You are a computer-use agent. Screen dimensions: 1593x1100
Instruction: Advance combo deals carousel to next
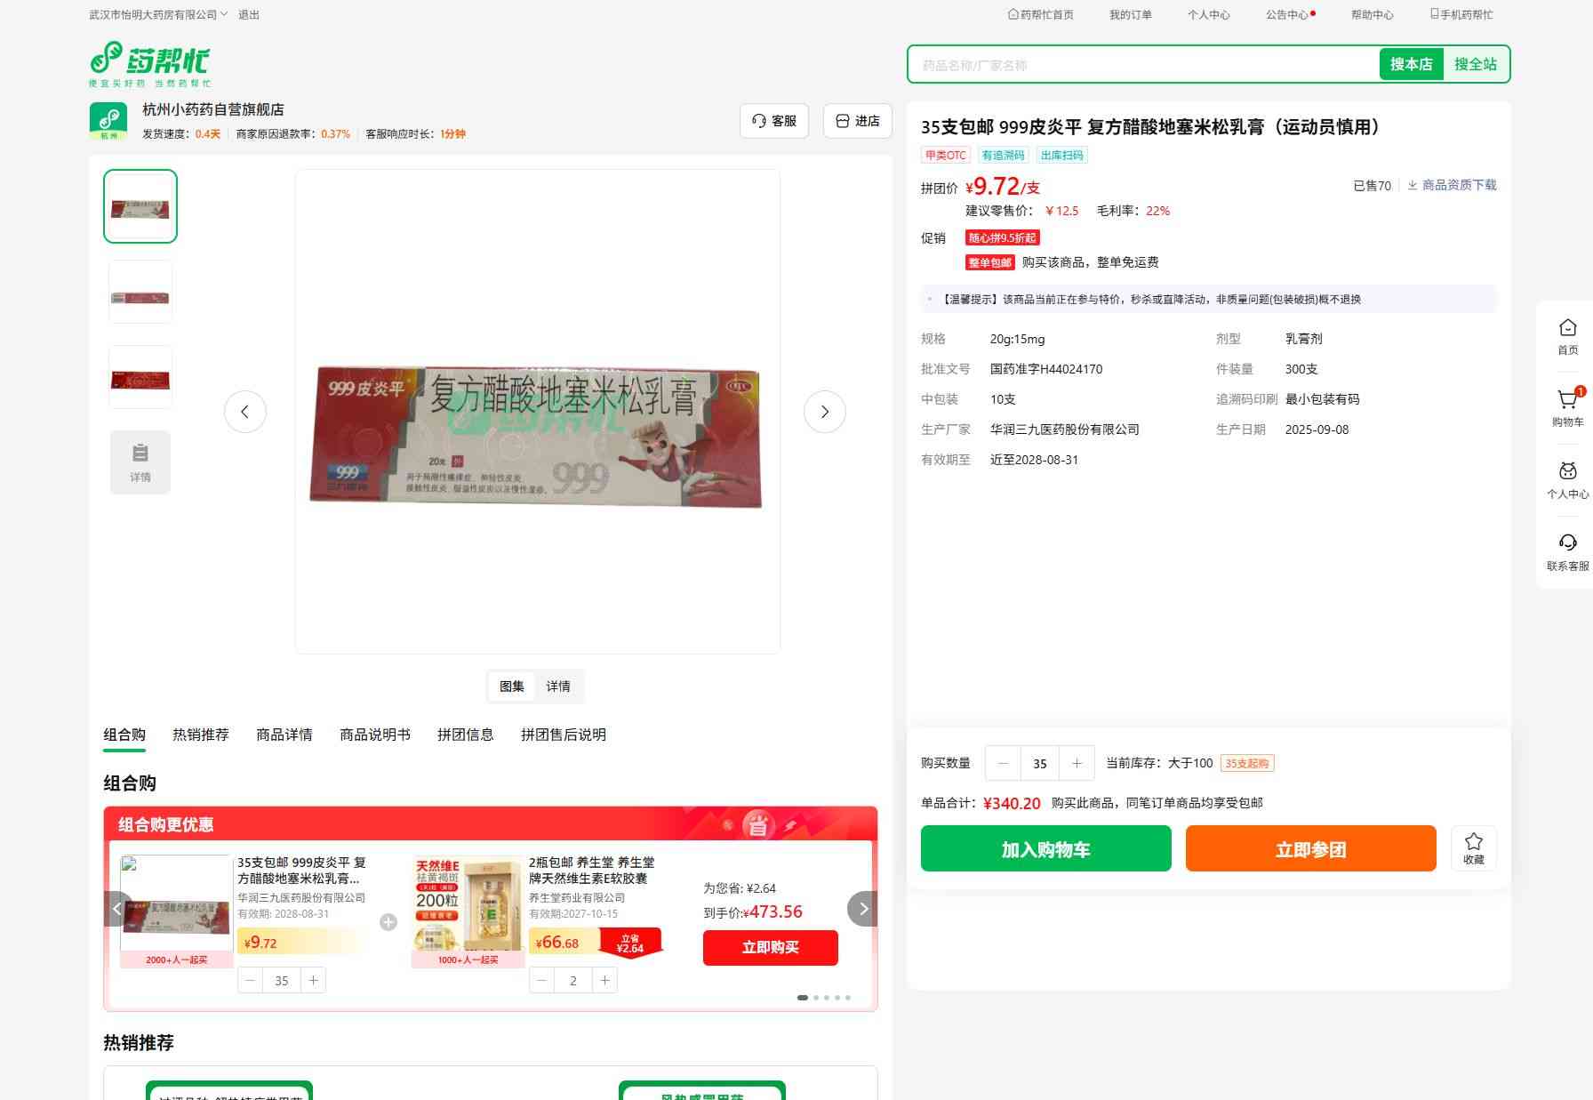862,909
